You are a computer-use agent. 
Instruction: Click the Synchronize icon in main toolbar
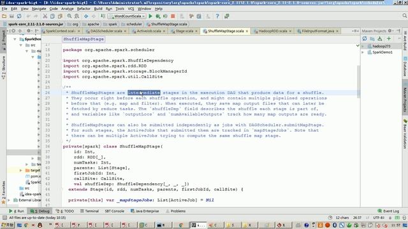tap(19, 16)
